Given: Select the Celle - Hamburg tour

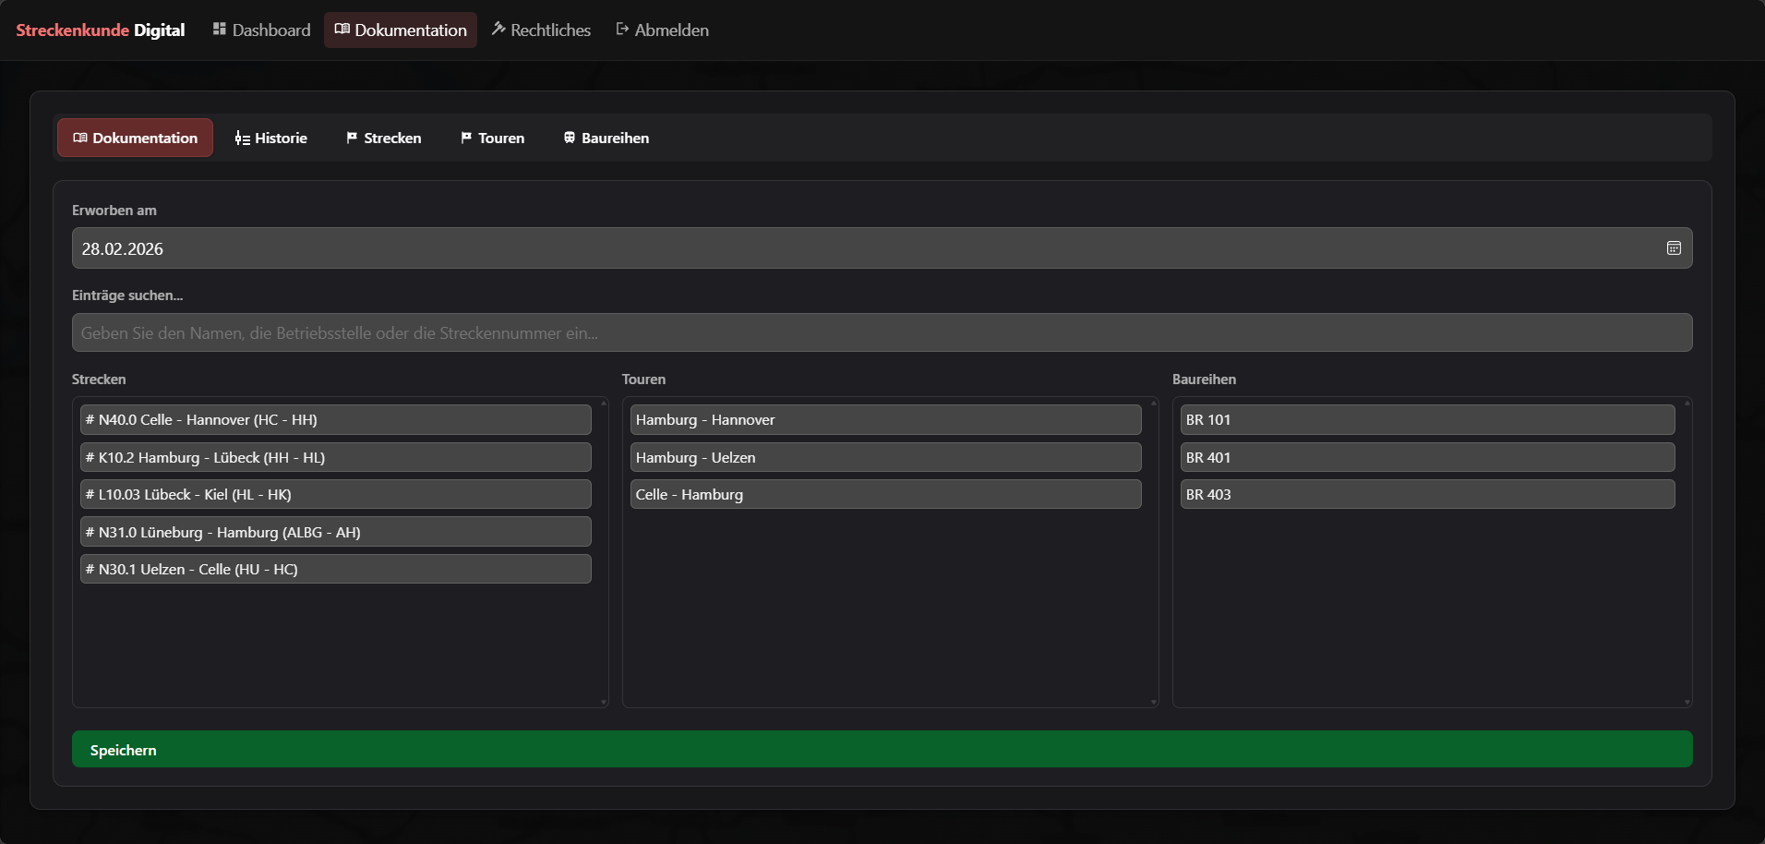Looking at the screenshot, I should pos(885,494).
